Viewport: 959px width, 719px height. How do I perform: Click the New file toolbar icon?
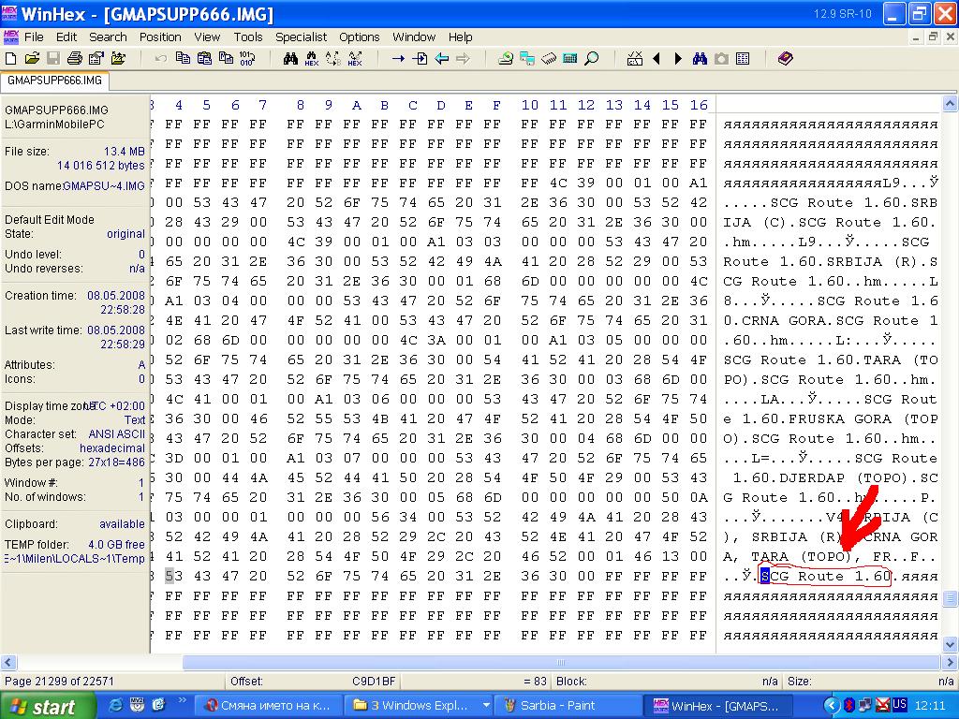tap(10, 58)
